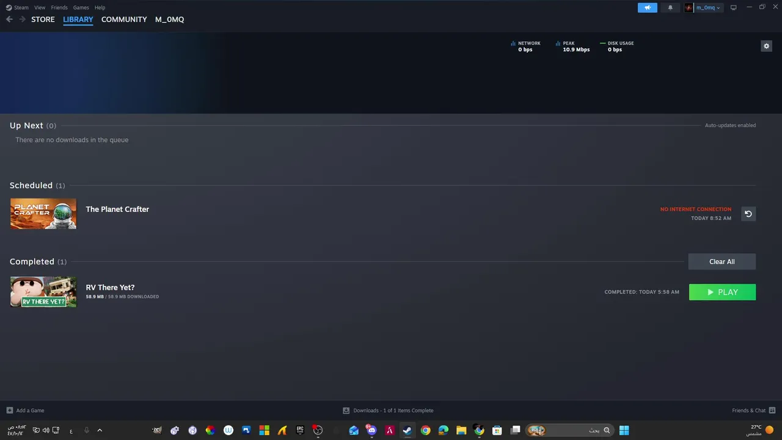The image size is (782, 440).
Task: Click the DISK USAGE stat
Action: click(617, 46)
